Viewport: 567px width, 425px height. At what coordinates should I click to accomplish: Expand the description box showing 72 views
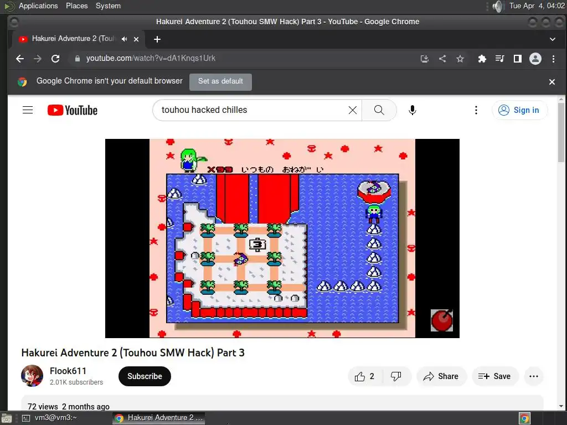click(282, 403)
